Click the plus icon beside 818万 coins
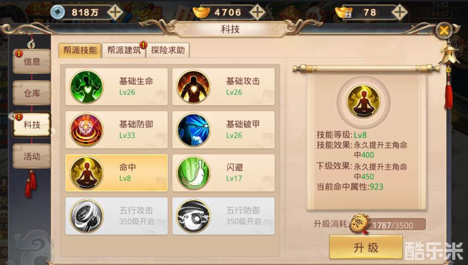 (115, 13)
